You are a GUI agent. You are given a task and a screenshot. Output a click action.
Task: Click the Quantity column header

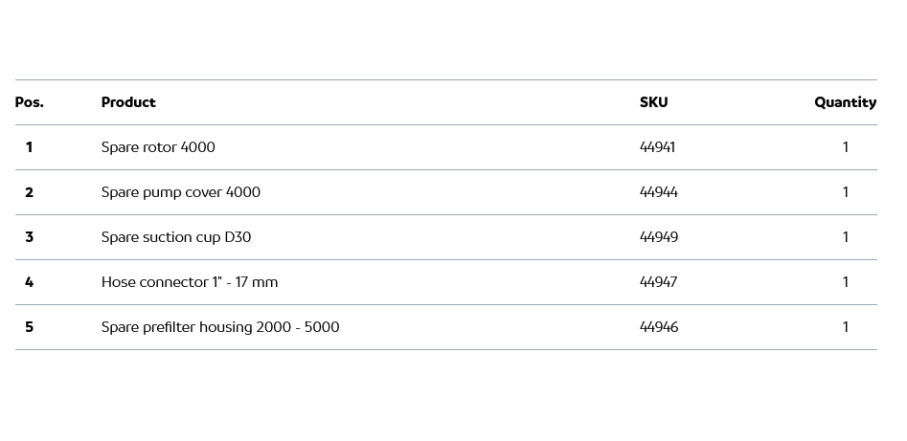pyautogui.click(x=845, y=102)
